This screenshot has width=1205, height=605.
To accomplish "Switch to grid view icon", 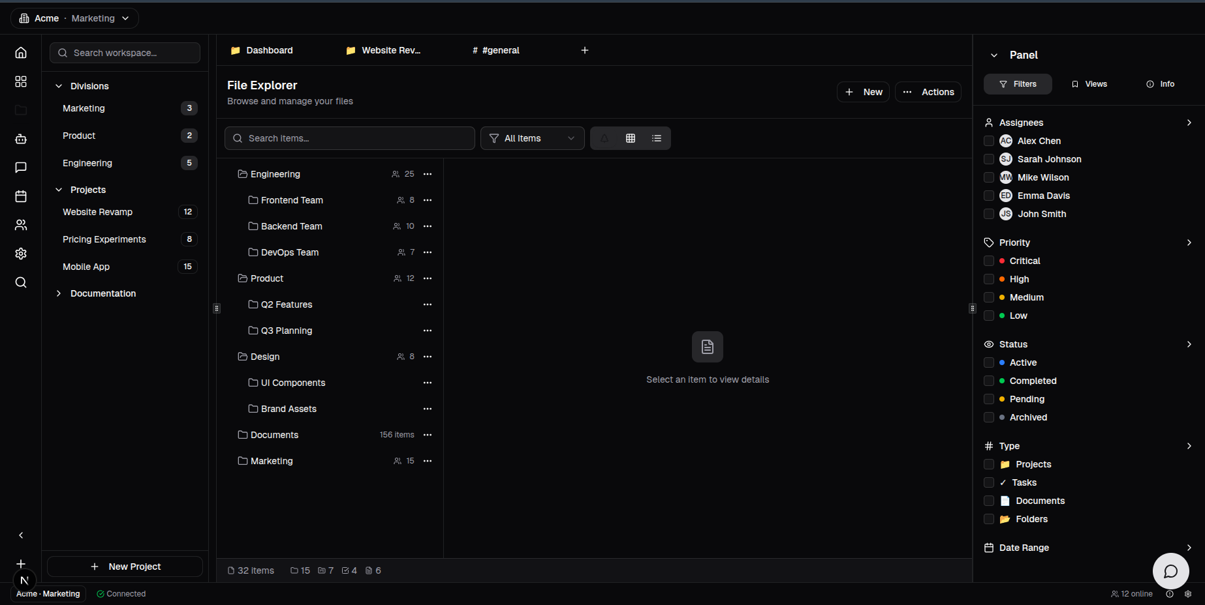I will (x=630, y=138).
